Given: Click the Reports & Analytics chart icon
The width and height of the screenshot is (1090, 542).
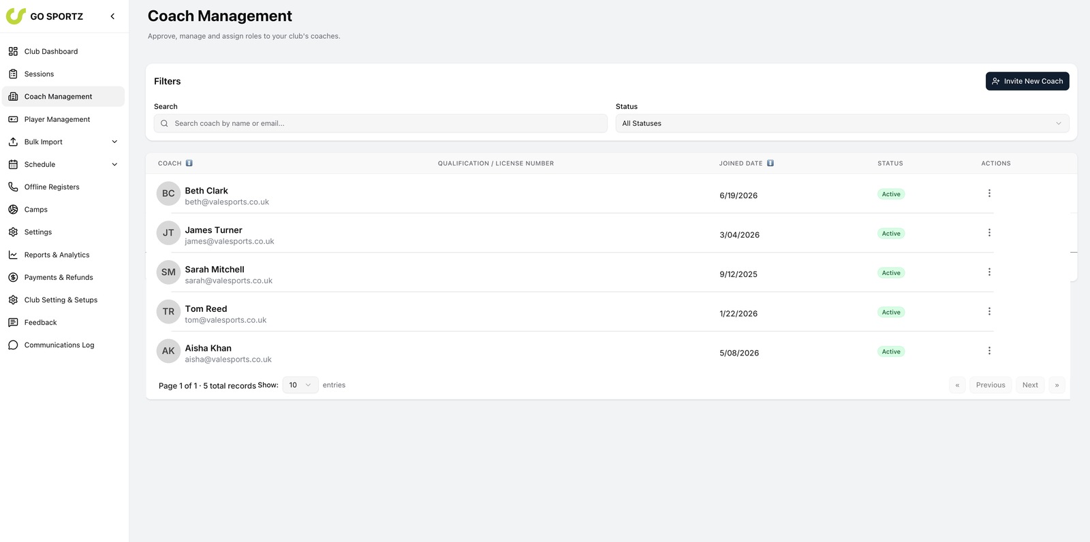Looking at the screenshot, I should (x=13, y=255).
